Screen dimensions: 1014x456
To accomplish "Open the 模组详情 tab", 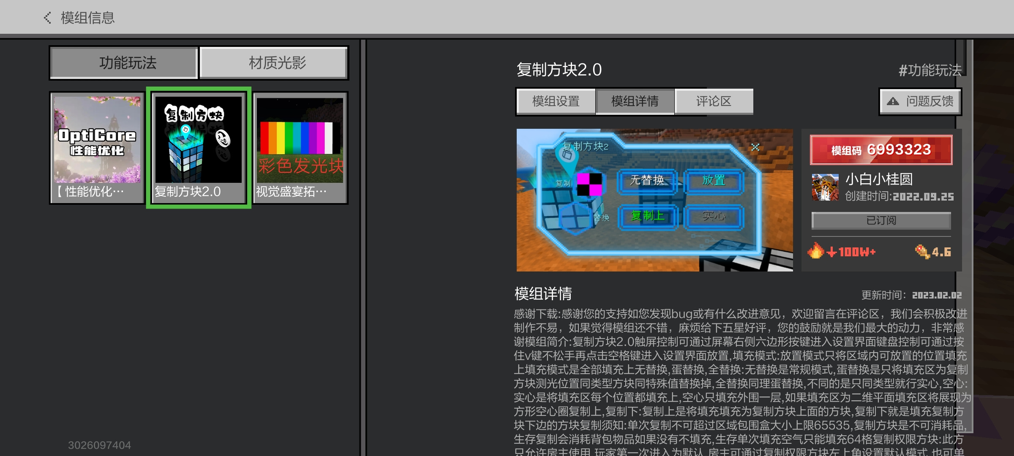I will (x=635, y=101).
